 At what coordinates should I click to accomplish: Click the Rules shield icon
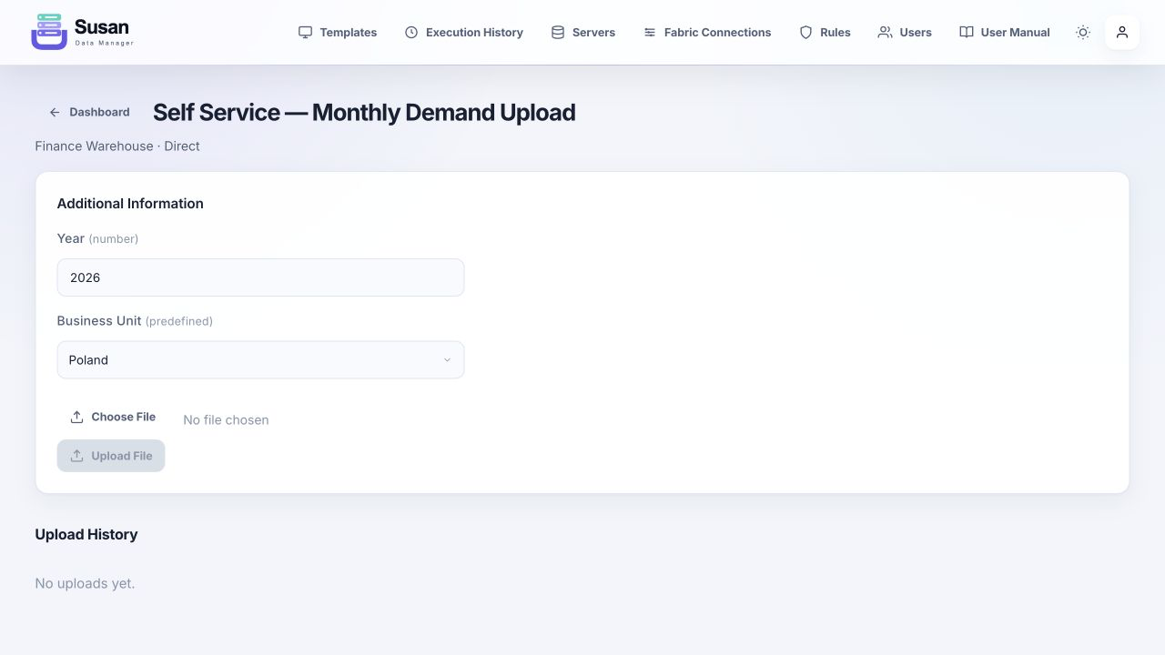[x=805, y=32]
